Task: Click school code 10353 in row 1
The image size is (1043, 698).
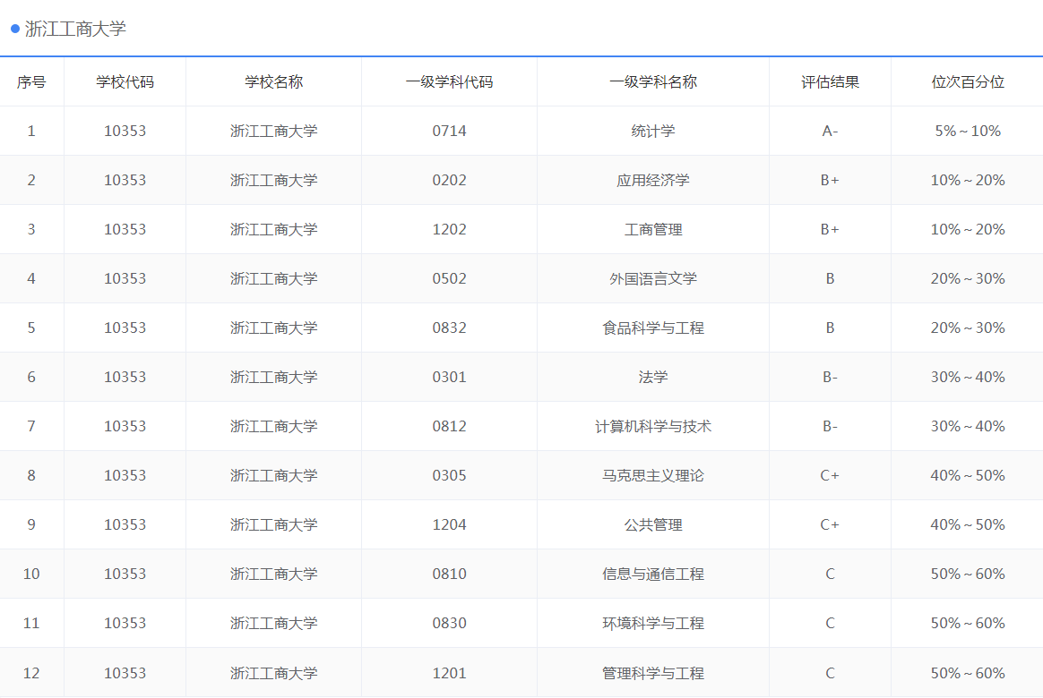Action: click(125, 131)
